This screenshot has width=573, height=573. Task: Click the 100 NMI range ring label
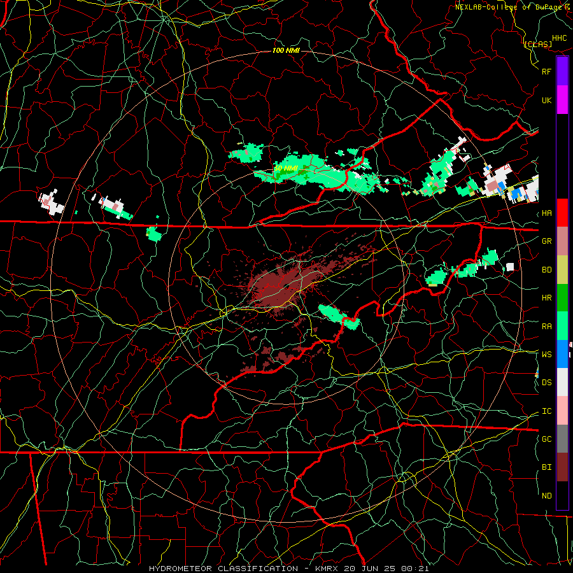click(286, 50)
